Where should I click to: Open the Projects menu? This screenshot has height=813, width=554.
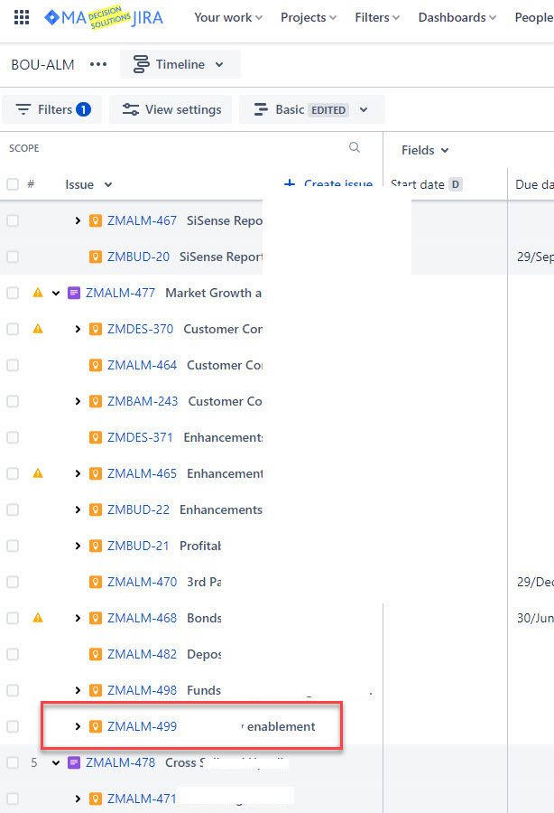pyautogui.click(x=309, y=18)
